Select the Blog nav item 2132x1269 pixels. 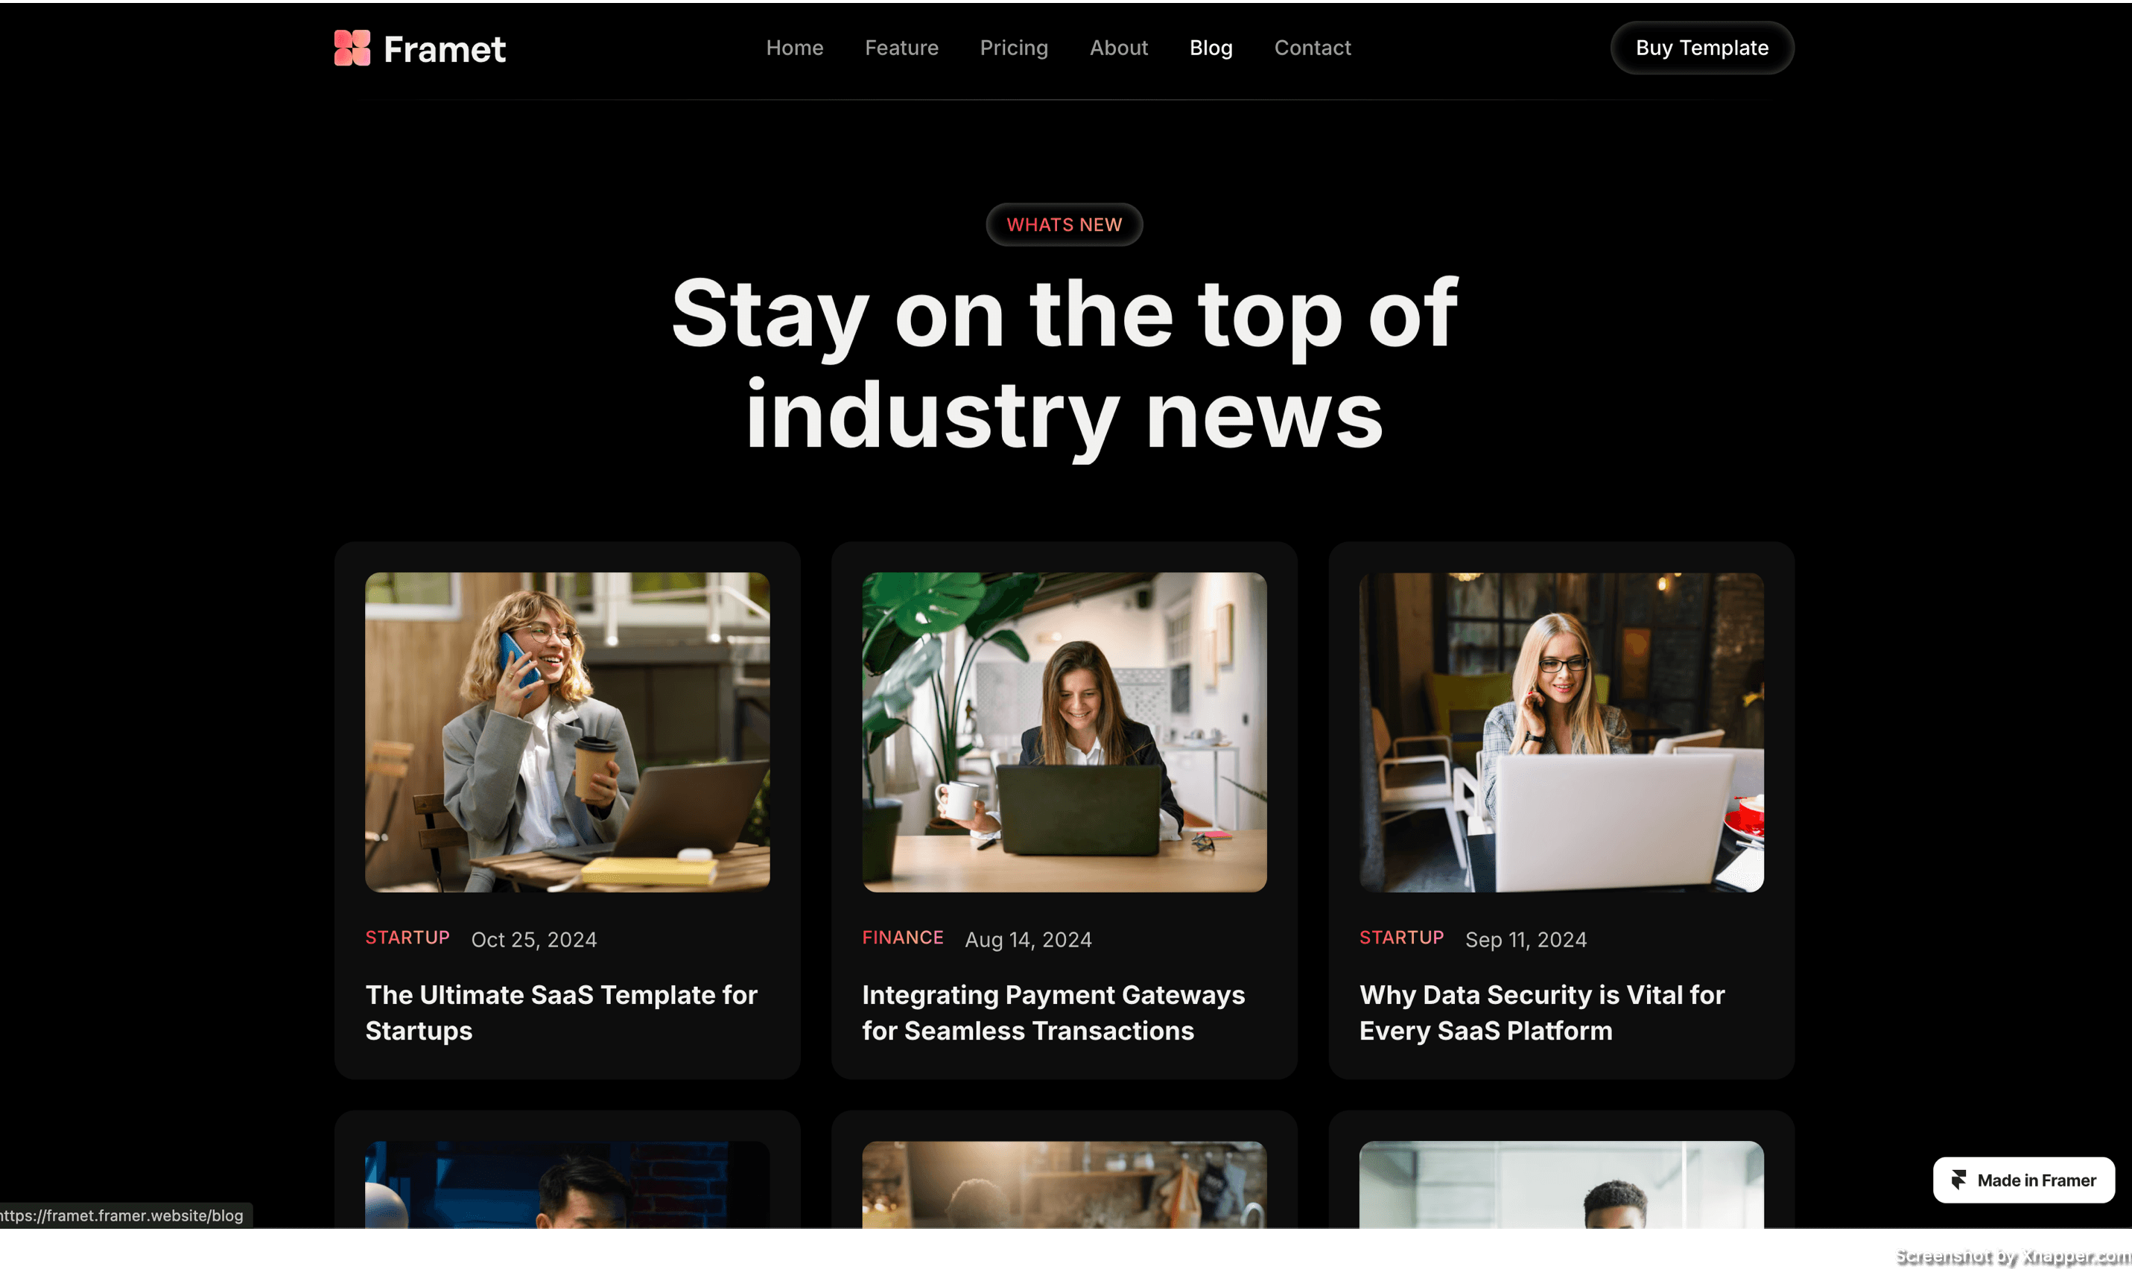coord(1210,48)
